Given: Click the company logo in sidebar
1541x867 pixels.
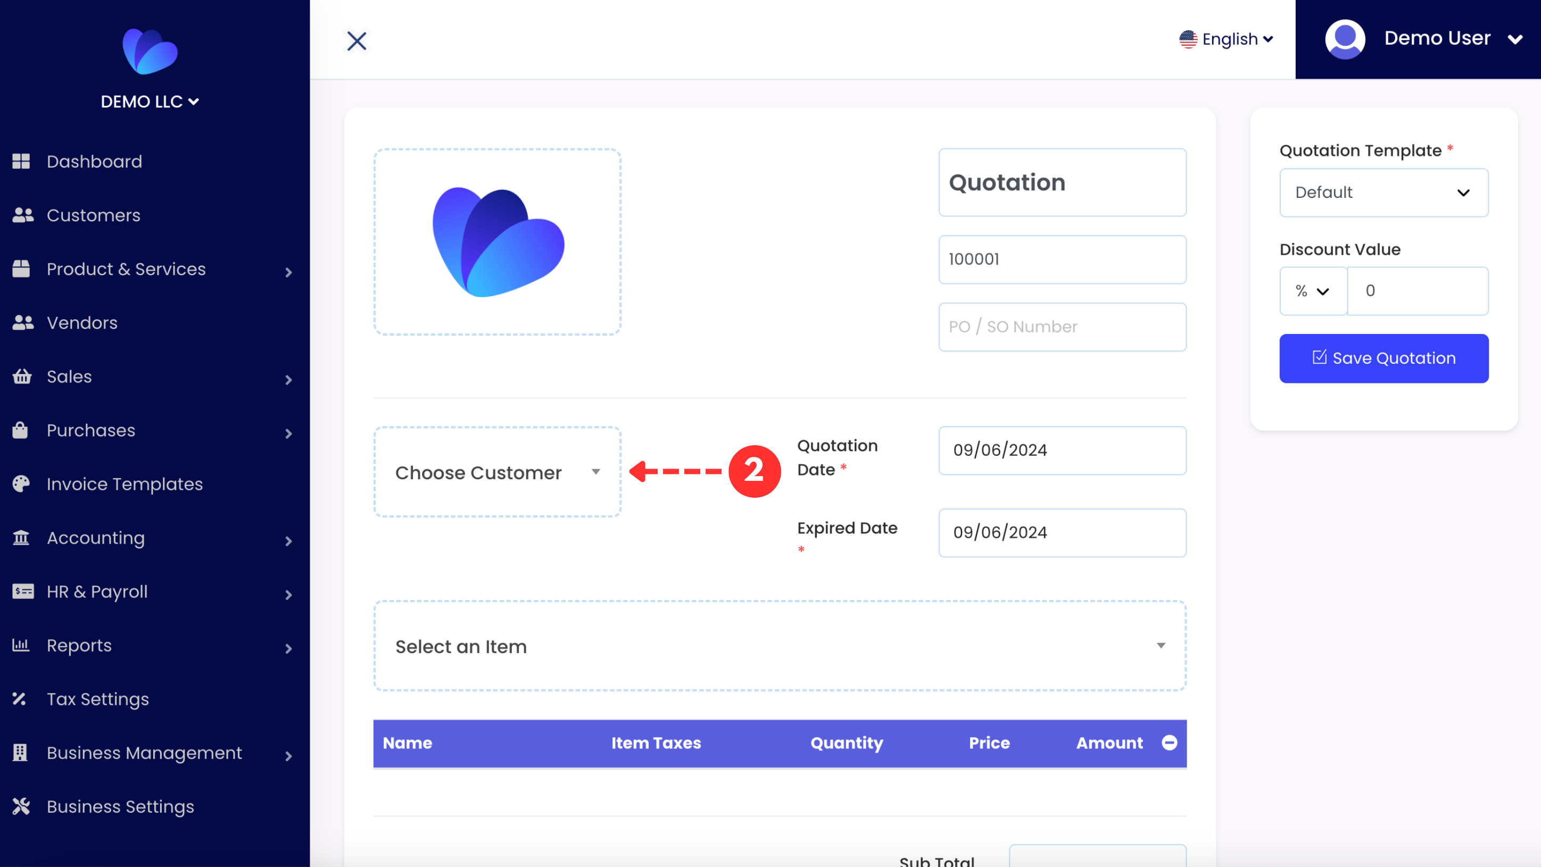Looking at the screenshot, I should point(150,52).
